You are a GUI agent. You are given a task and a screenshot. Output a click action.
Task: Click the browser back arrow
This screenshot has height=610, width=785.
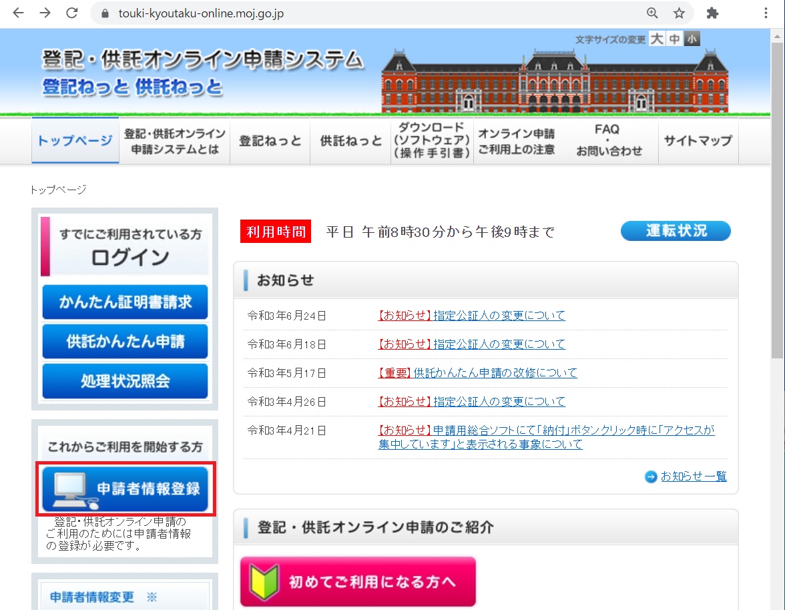[x=18, y=13]
